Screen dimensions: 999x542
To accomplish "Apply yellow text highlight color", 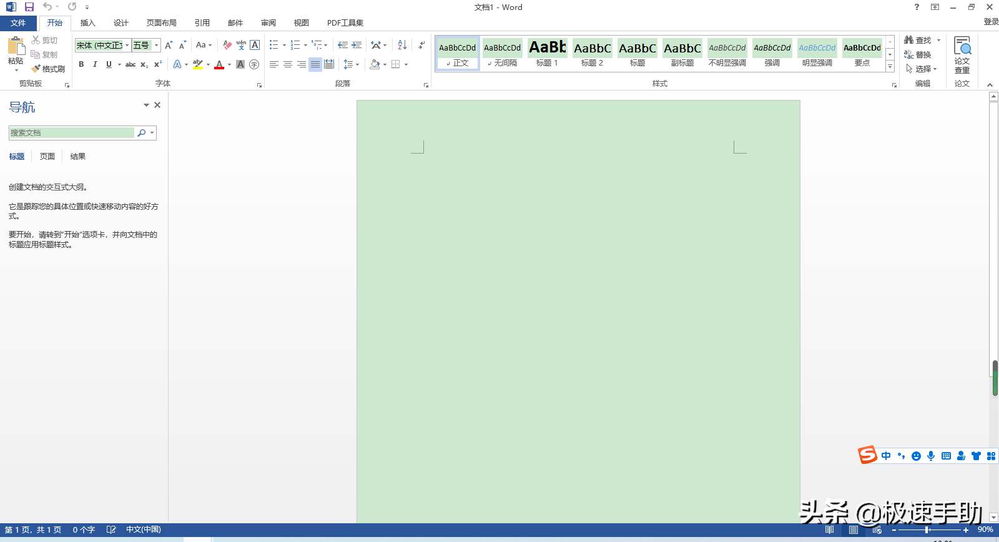I will point(198,64).
